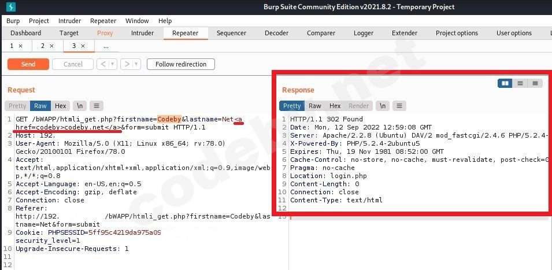
Task: Click Follow redirection button
Action: click(180, 64)
